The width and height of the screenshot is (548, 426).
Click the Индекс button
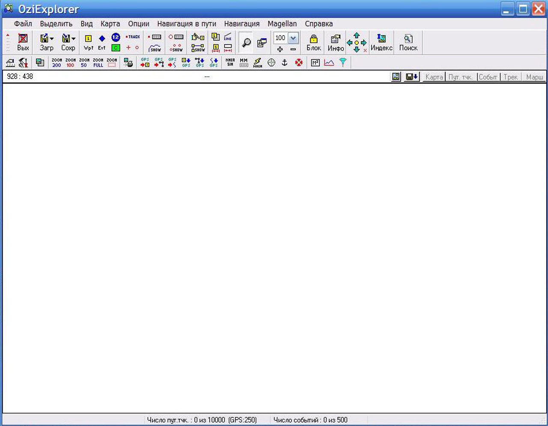coord(381,42)
